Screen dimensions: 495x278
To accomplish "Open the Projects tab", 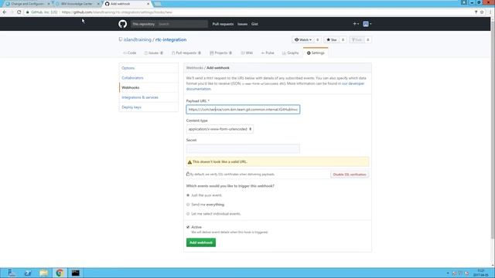I will (220, 53).
